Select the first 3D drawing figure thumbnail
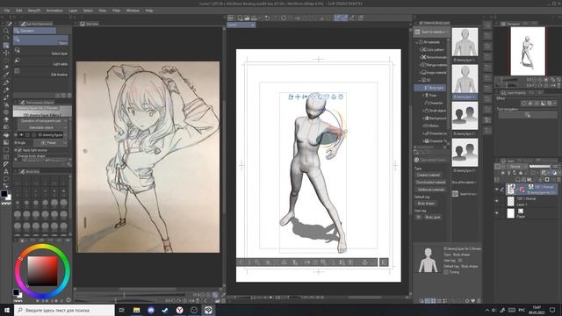Screen dimensions: 562x316 click(465, 42)
